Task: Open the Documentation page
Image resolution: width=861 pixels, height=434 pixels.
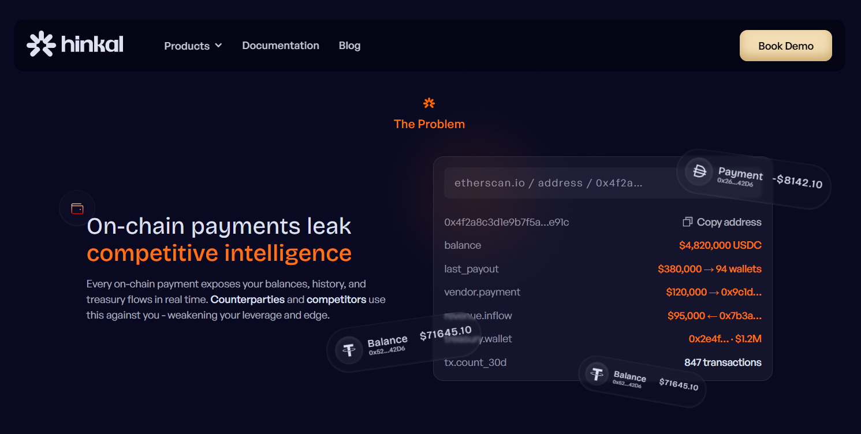Action: point(281,46)
